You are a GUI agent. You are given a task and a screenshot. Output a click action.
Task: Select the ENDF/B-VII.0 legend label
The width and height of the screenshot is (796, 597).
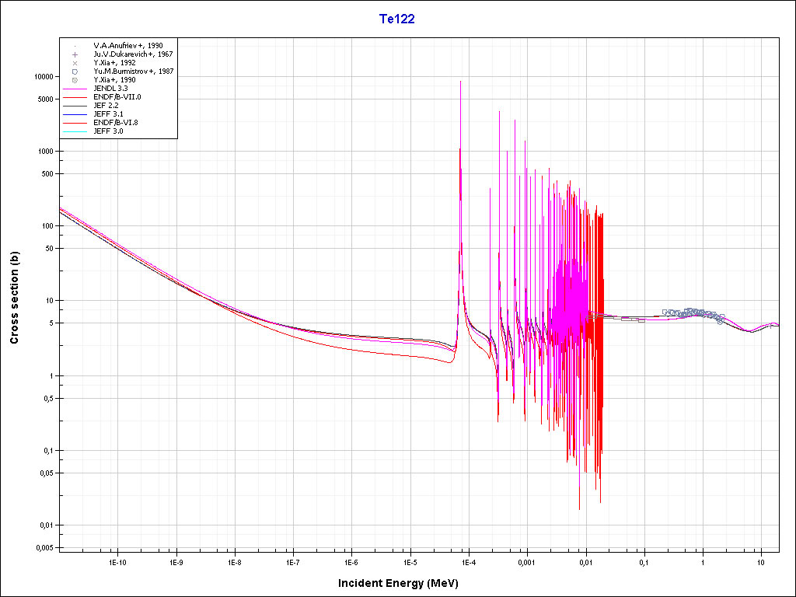point(117,97)
